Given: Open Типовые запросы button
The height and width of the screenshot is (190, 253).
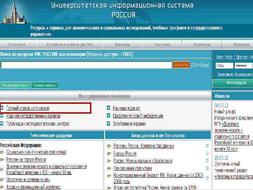Looking at the screenshot, I should [44, 85].
